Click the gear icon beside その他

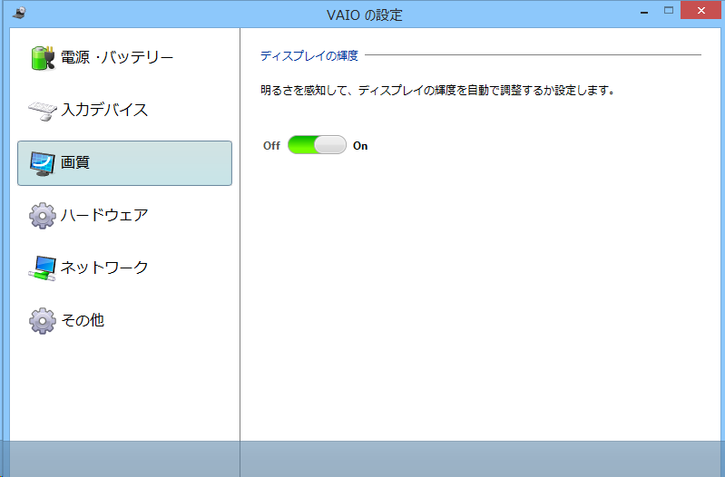(43, 321)
